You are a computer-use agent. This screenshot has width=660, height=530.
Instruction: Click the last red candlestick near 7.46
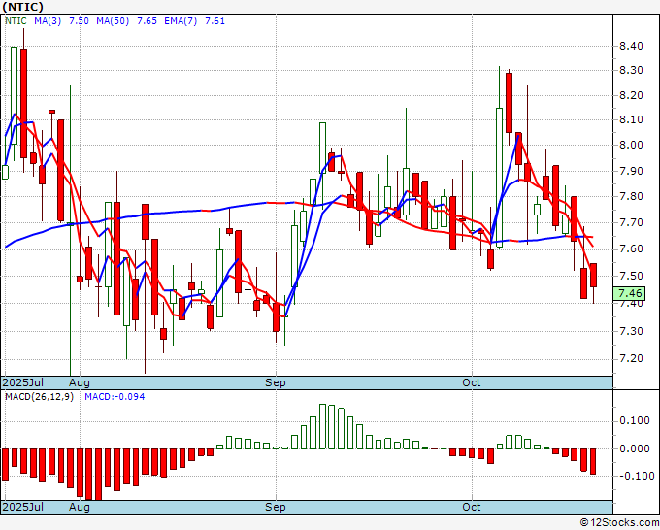tap(593, 276)
